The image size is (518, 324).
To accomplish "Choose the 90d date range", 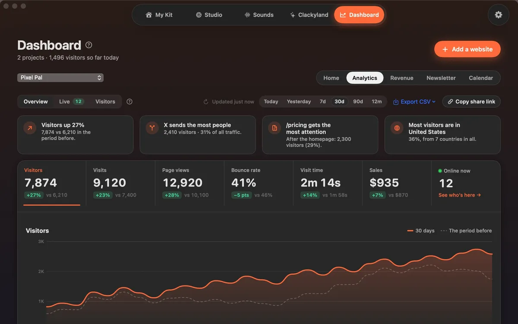I will point(358,102).
